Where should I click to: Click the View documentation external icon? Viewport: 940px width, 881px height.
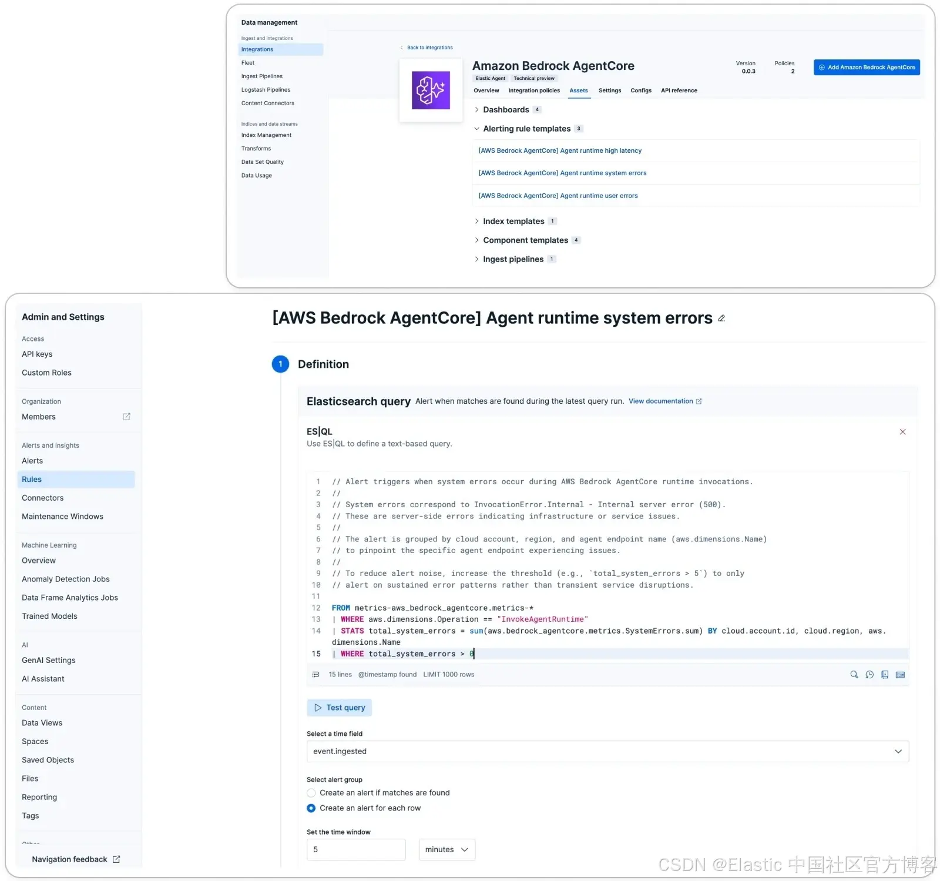pyautogui.click(x=699, y=401)
